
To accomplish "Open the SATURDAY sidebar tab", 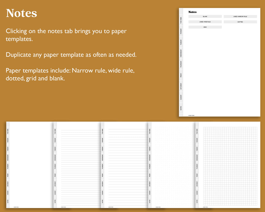I will 181,86.
